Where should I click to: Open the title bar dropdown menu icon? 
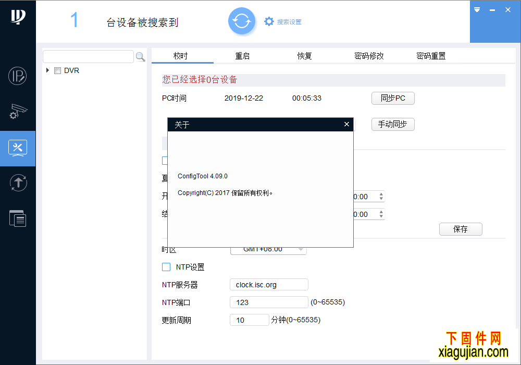pos(477,9)
